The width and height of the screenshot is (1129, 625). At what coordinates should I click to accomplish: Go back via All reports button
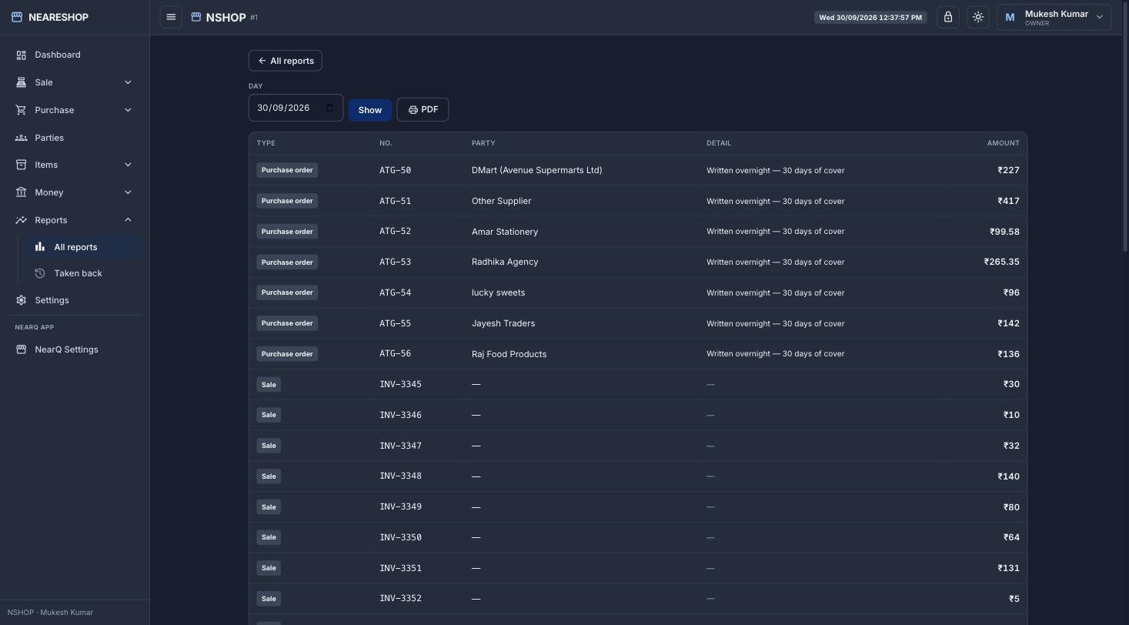click(x=286, y=61)
